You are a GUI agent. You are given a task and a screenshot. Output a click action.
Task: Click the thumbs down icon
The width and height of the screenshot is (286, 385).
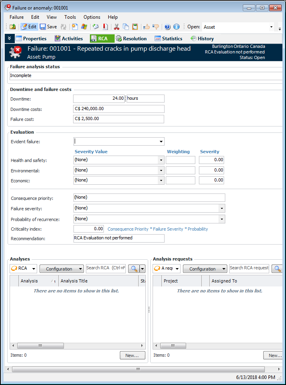[156, 27]
